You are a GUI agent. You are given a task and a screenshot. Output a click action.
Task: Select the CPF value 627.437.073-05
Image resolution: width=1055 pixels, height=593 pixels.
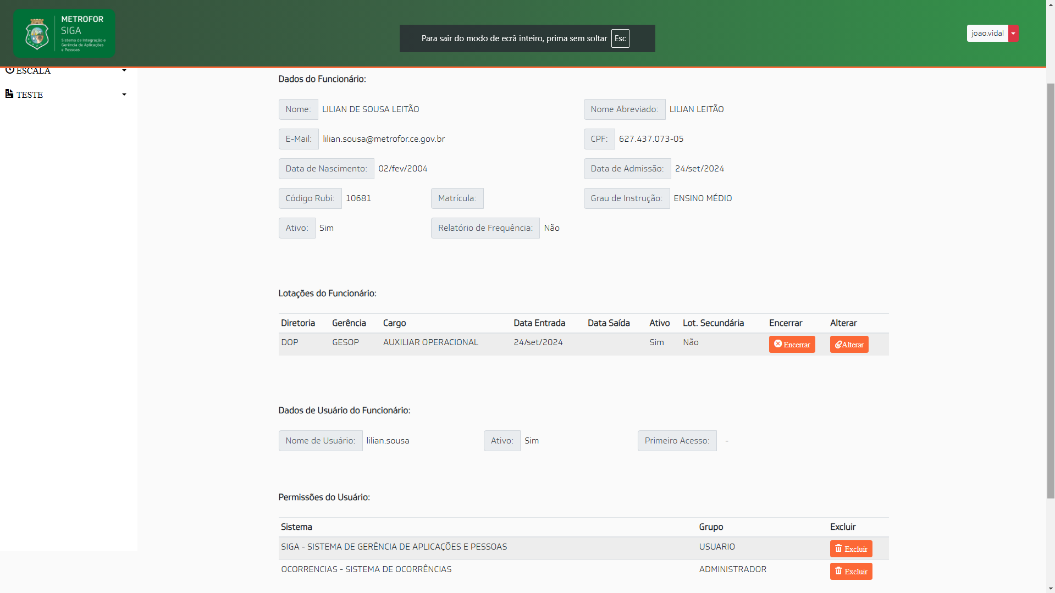point(651,139)
